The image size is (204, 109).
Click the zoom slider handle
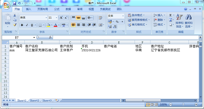point(183,104)
